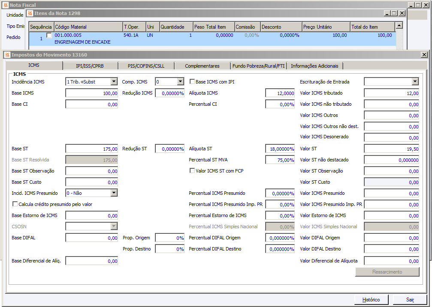Expand the Comp. ICMS dropdown
Viewport: 432px width, 307px height.
pyautogui.click(x=180, y=82)
